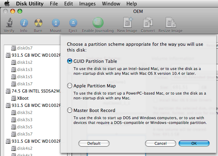Select disk3s3 volume in sidebar
Viewport: 218px width, 156px height.
pos(22,120)
